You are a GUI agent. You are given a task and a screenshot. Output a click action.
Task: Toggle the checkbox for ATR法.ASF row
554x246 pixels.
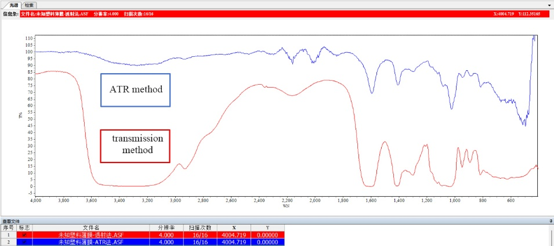24,242
